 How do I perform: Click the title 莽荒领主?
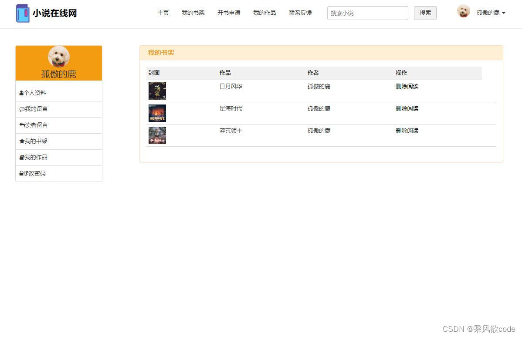tap(230, 131)
